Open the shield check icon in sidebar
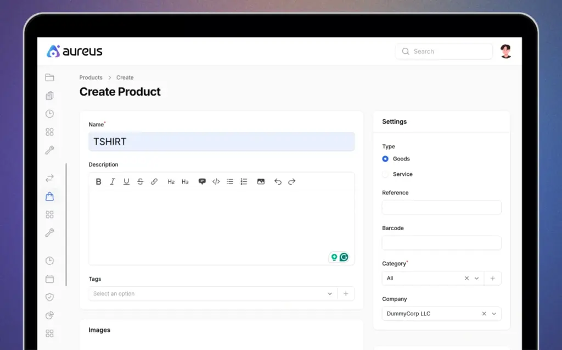Image resolution: width=562 pixels, height=350 pixels. pos(50,297)
